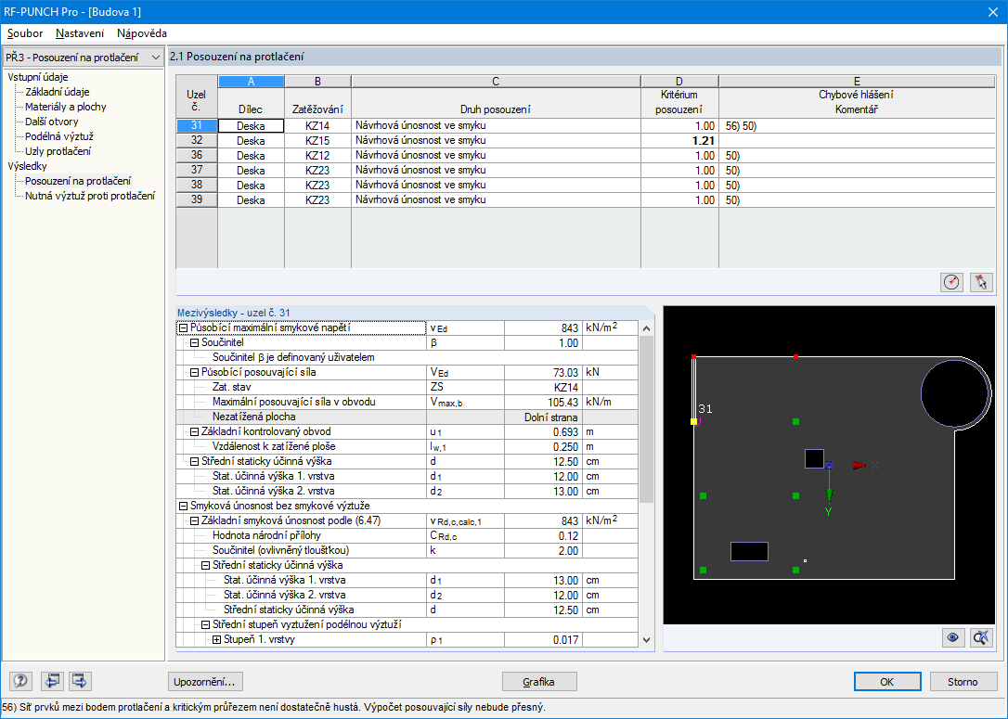Click the pick-node pointer icon under results table
Screen dimensions: 1008x719
(981, 282)
